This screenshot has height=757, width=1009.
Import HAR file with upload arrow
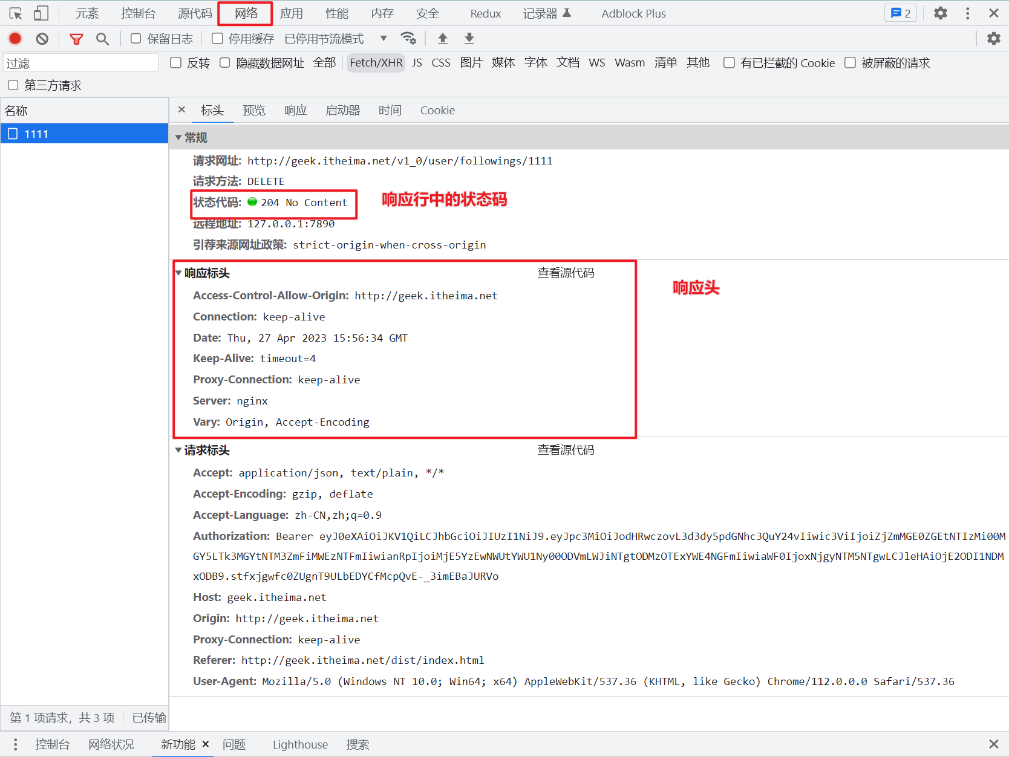pos(443,39)
